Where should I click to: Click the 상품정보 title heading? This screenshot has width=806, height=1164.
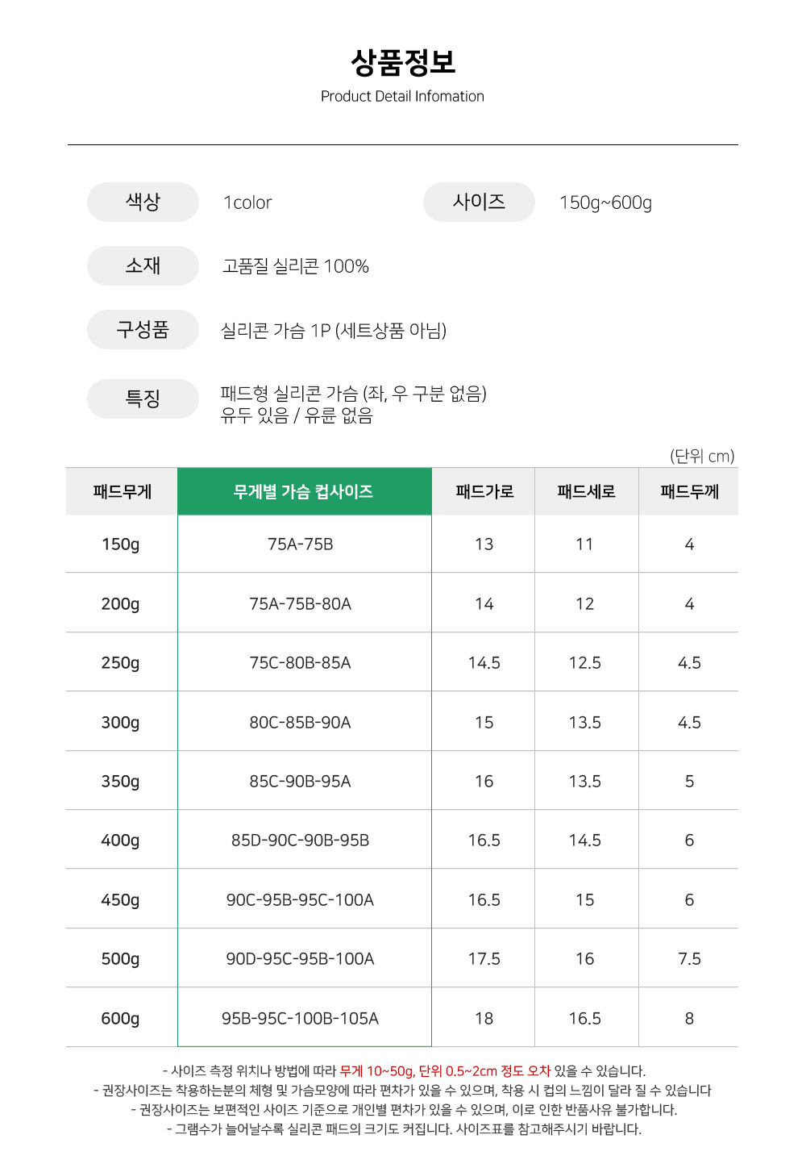coord(403,62)
